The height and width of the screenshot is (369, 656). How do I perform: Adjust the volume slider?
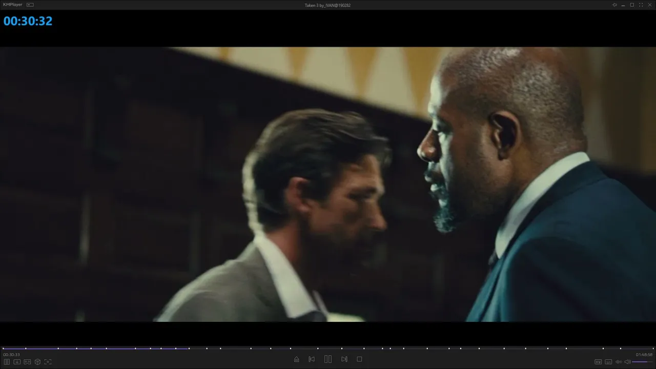643,362
